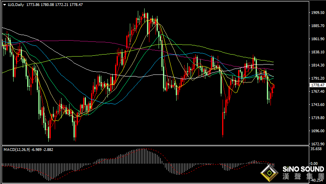Click the magenta moving average line
The width and height of the screenshot is (326, 184).
pyautogui.click(x=83, y=41)
